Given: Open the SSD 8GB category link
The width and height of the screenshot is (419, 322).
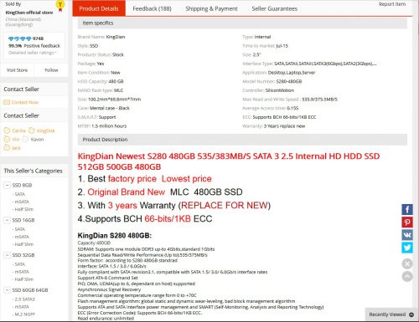Looking at the screenshot, I should [x=22, y=185].
